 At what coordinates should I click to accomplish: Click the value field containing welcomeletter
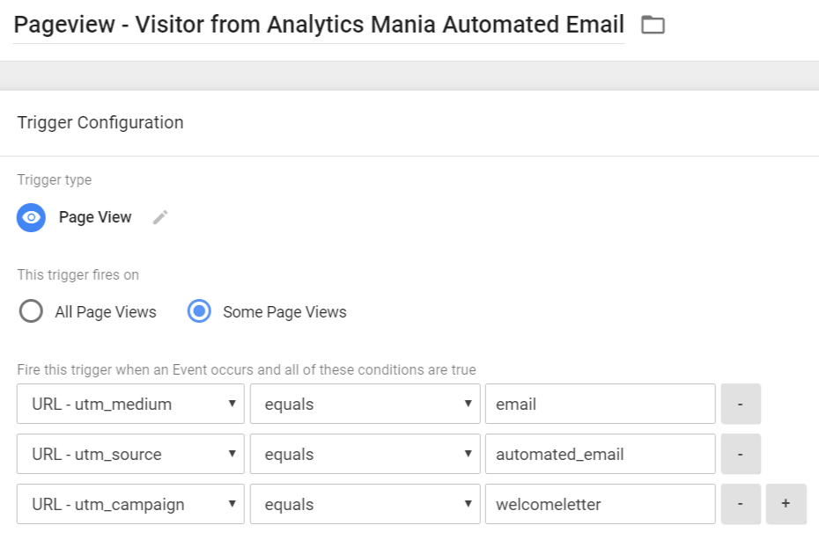click(x=600, y=505)
